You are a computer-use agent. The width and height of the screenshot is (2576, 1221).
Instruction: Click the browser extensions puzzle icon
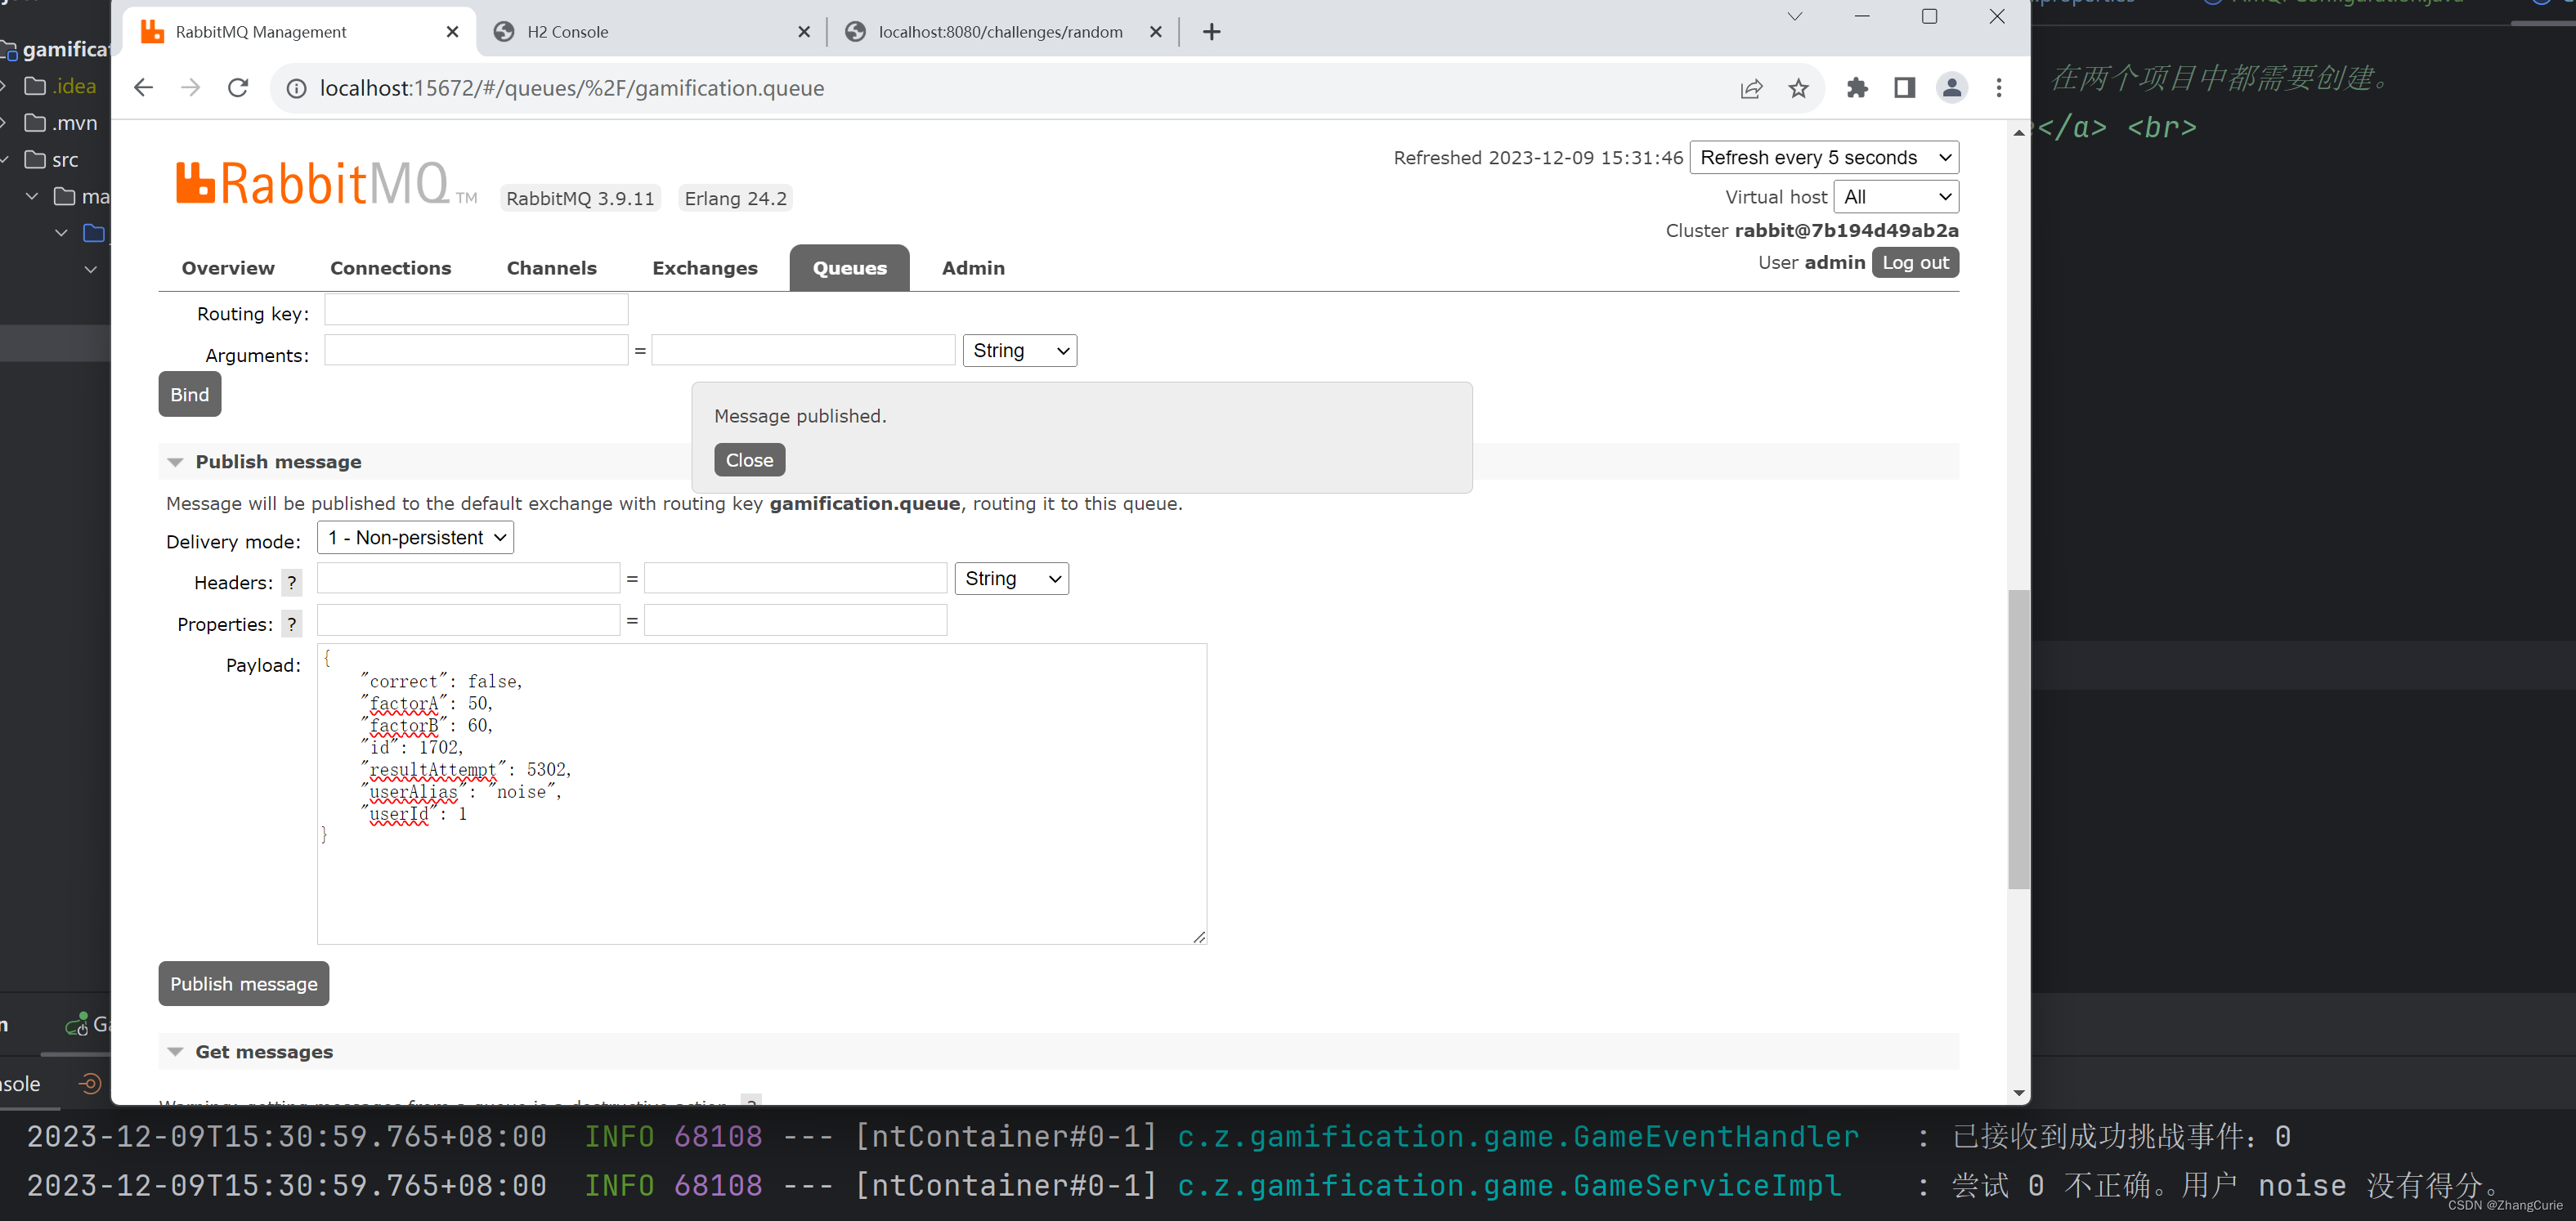[x=1857, y=89]
